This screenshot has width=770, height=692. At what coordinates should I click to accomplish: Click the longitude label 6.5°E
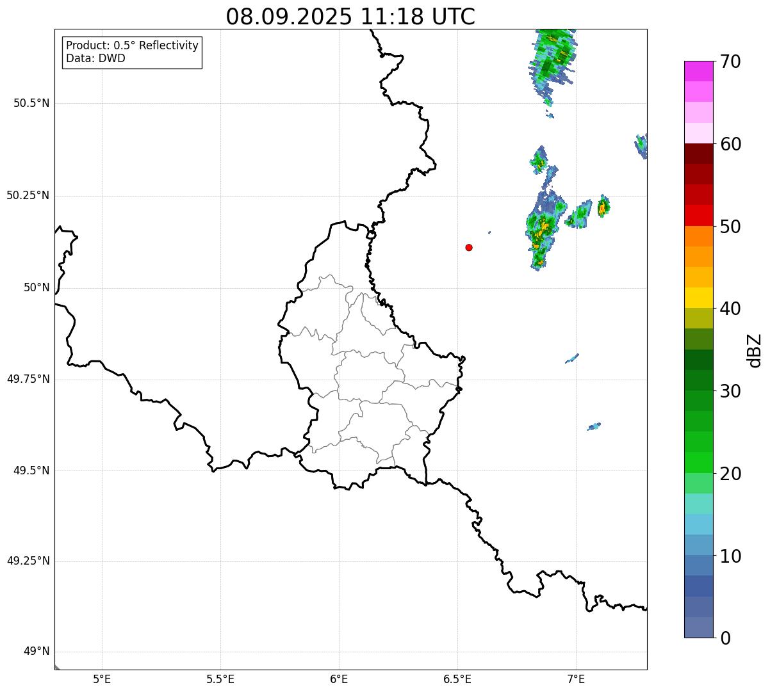[457, 679]
